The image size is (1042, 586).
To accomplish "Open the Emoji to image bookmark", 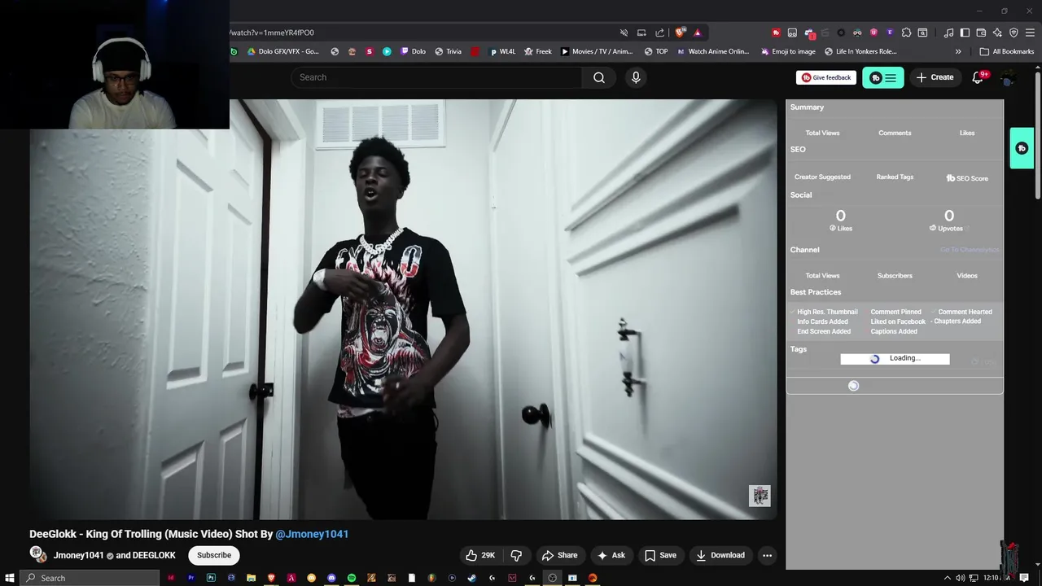I will (787, 51).
